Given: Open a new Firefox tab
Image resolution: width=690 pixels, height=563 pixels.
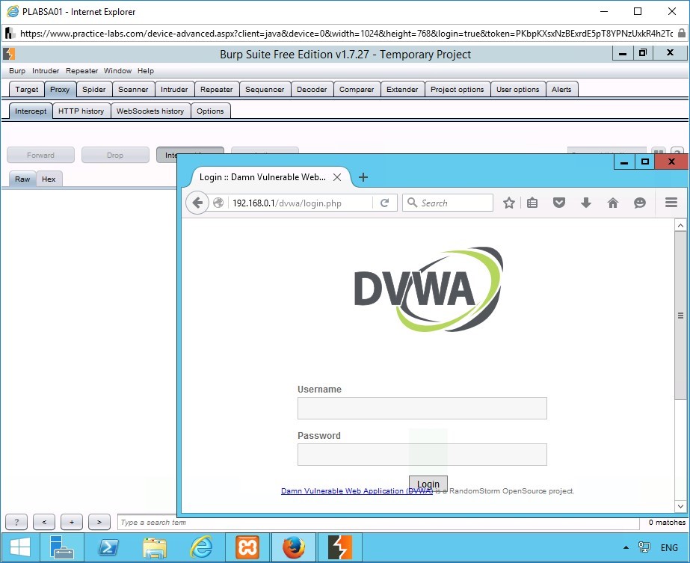Looking at the screenshot, I should 363,177.
